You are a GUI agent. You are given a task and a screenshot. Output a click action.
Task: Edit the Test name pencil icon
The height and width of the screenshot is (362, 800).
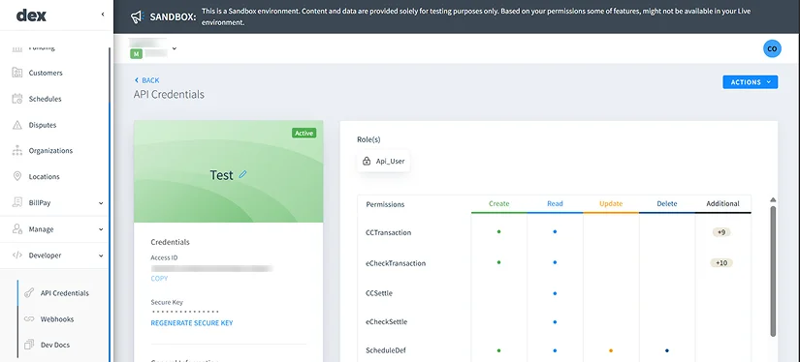coord(242,174)
